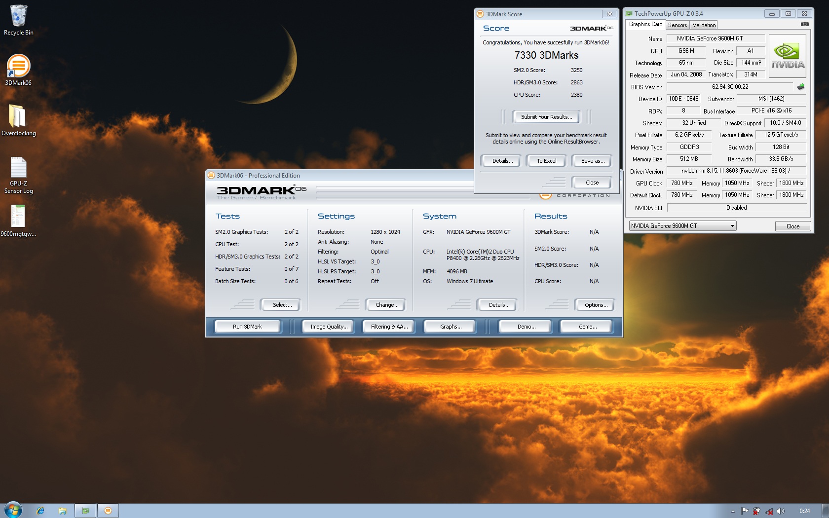Image resolution: width=829 pixels, height=518 pixels.
Task: Click the network signal tray icon
Action: coord(768,511)
